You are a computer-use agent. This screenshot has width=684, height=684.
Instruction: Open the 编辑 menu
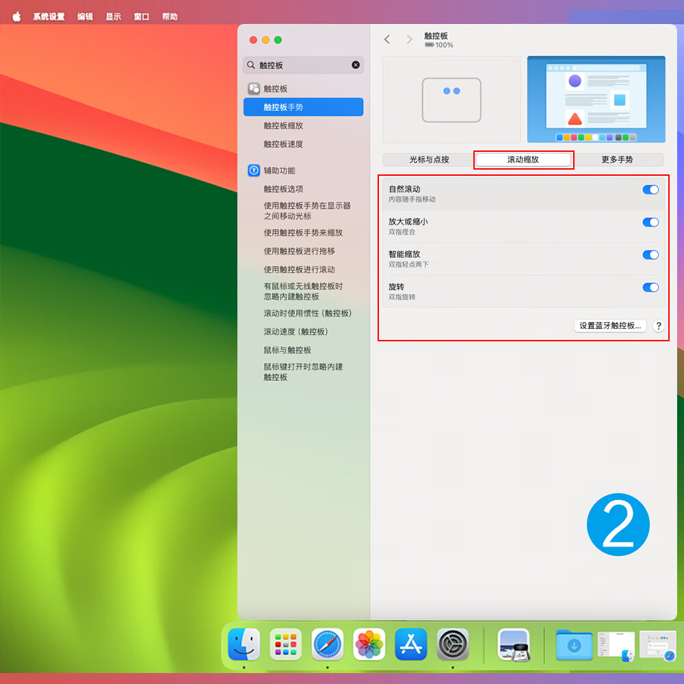pyautogui.click(x=85, y=16)
